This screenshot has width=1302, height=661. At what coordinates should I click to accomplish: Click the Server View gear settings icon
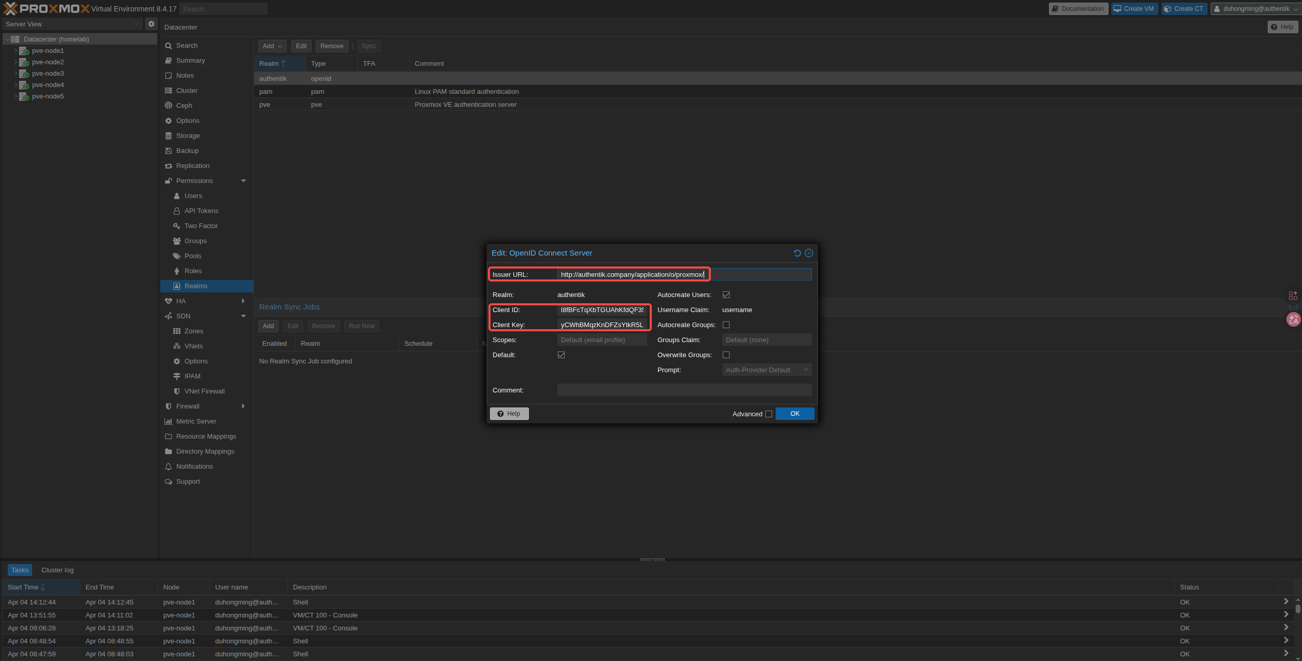coord(151,24)
